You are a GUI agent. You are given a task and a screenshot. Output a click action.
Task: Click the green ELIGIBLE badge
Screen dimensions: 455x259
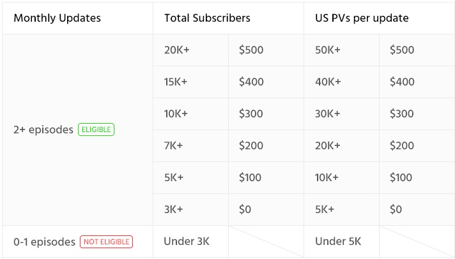pos(96,129)
